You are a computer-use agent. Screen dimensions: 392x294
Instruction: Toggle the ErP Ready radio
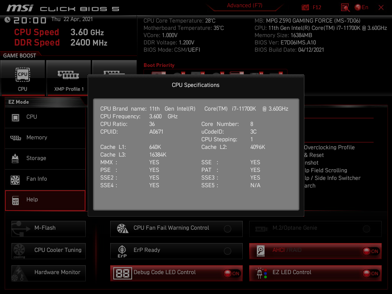(x=227, y=251)
